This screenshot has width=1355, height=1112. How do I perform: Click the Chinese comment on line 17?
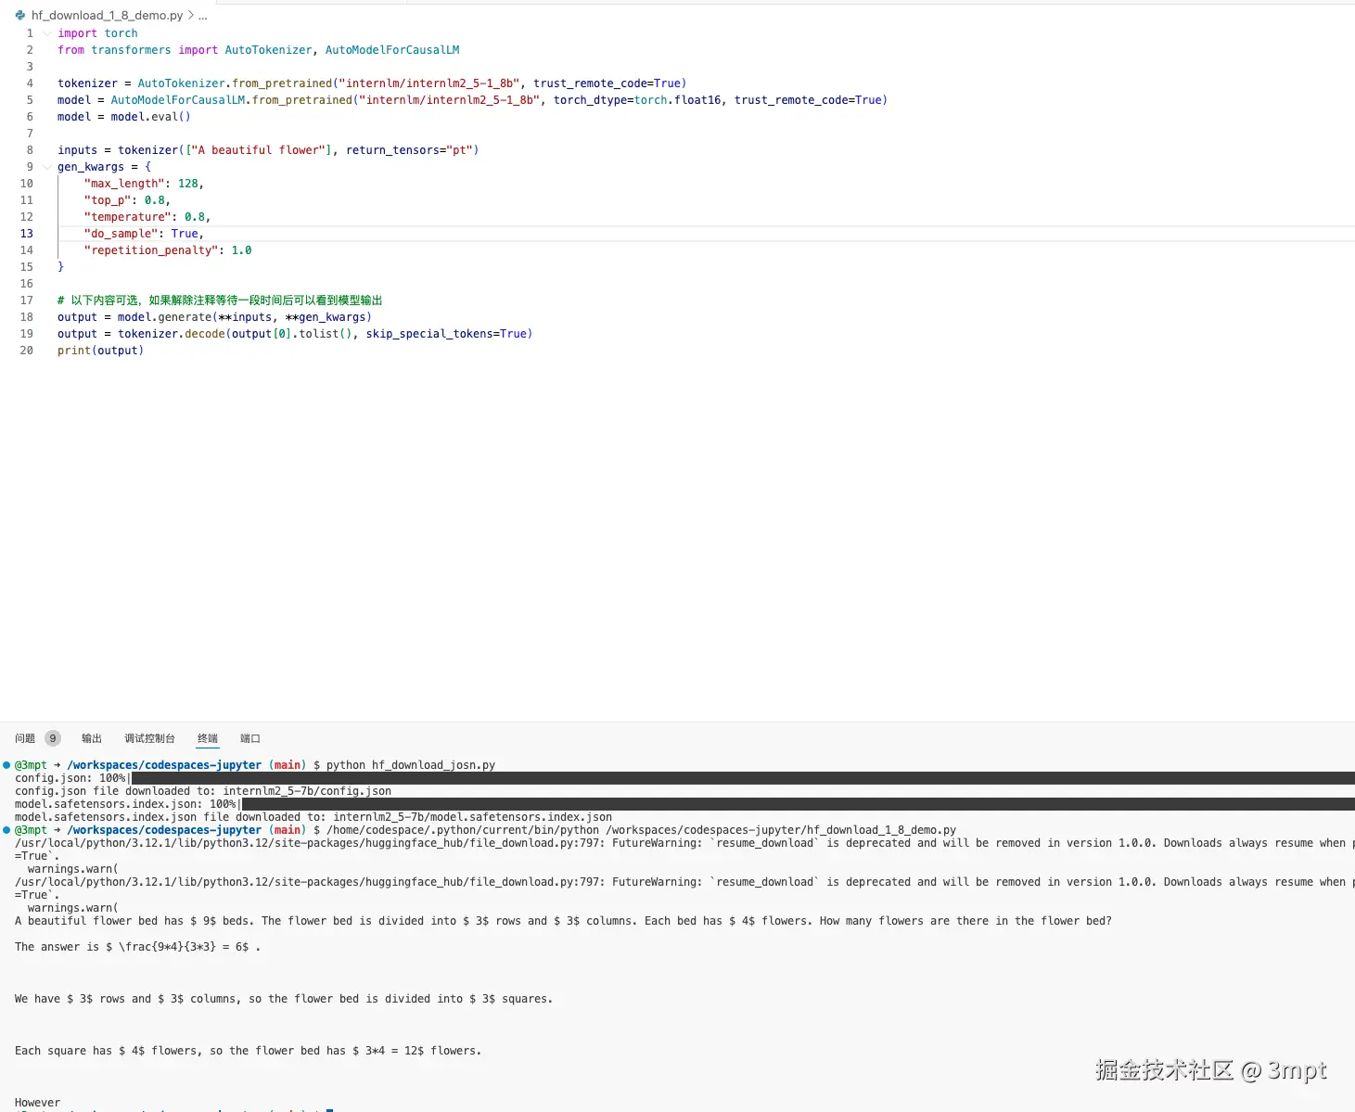pos(220,300)
